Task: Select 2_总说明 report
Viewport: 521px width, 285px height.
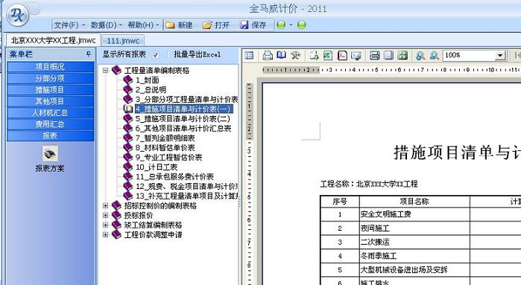Action: tap(151, 89)
